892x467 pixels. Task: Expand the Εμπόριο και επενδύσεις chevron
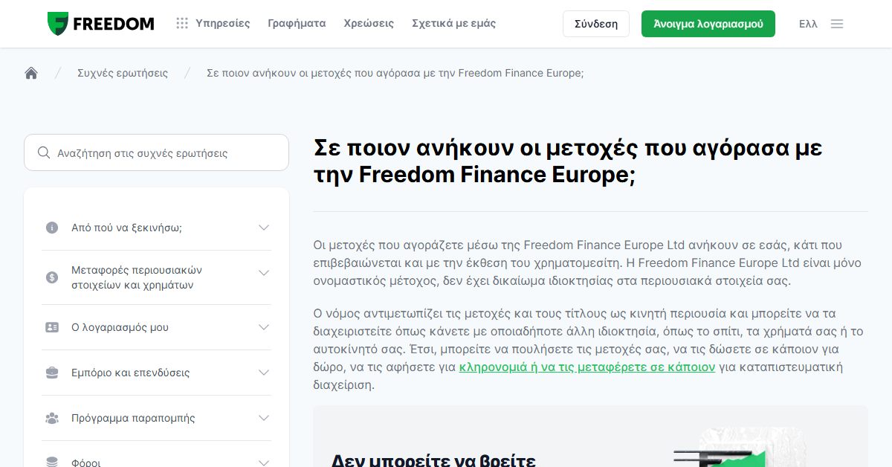[264, 373]
